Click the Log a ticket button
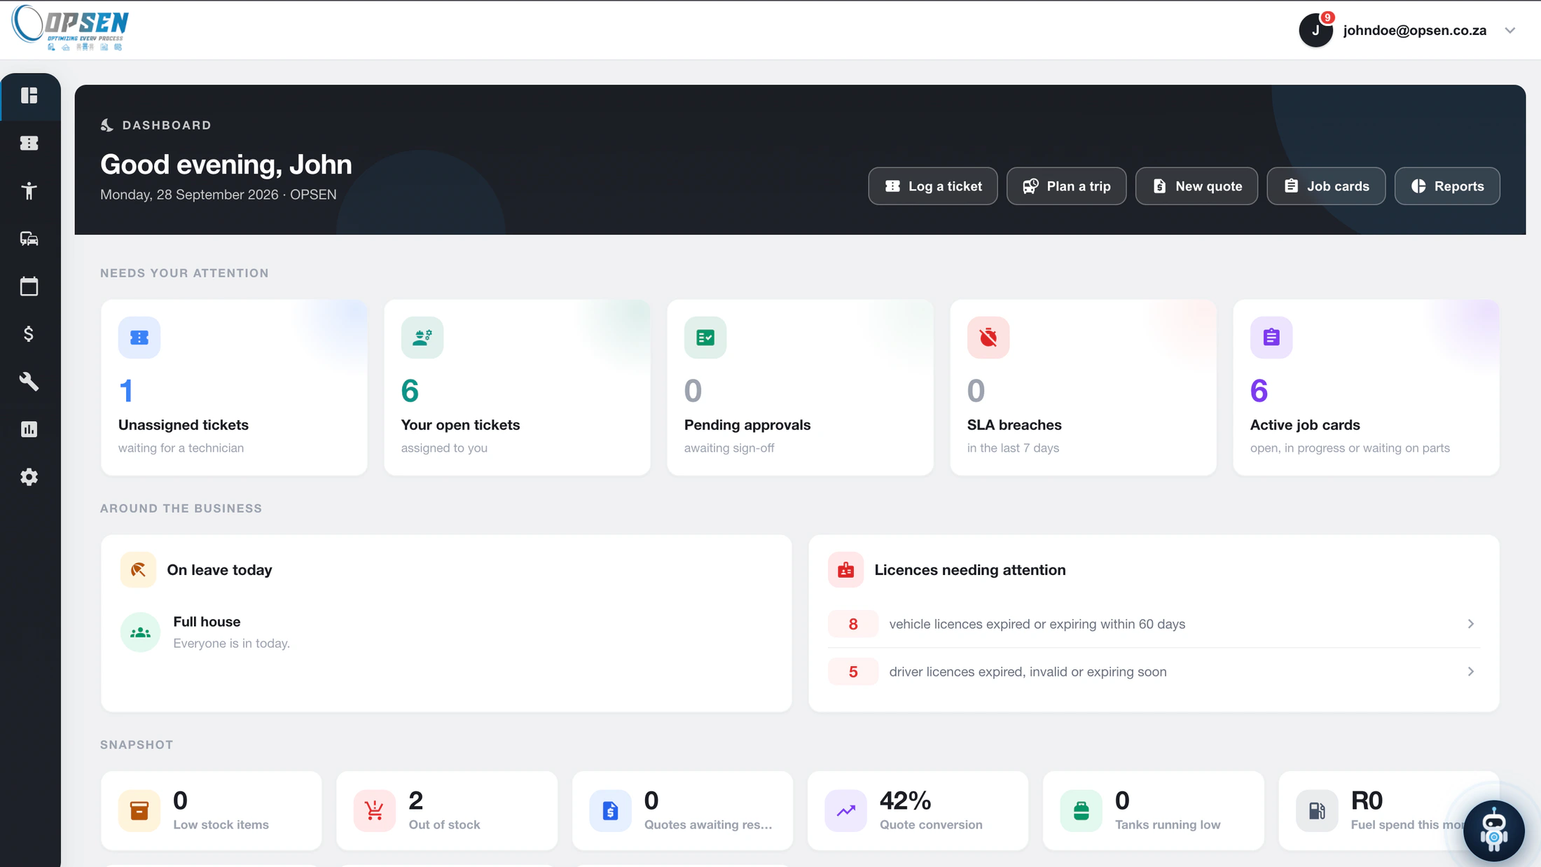 [933, 186]
